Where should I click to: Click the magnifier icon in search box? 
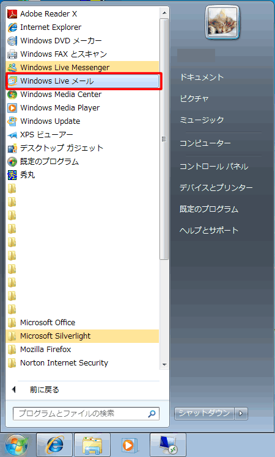152,414
